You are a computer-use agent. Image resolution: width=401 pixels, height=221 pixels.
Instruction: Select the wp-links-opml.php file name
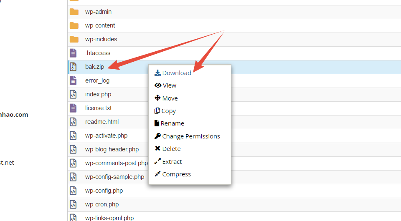coord(109,218)
